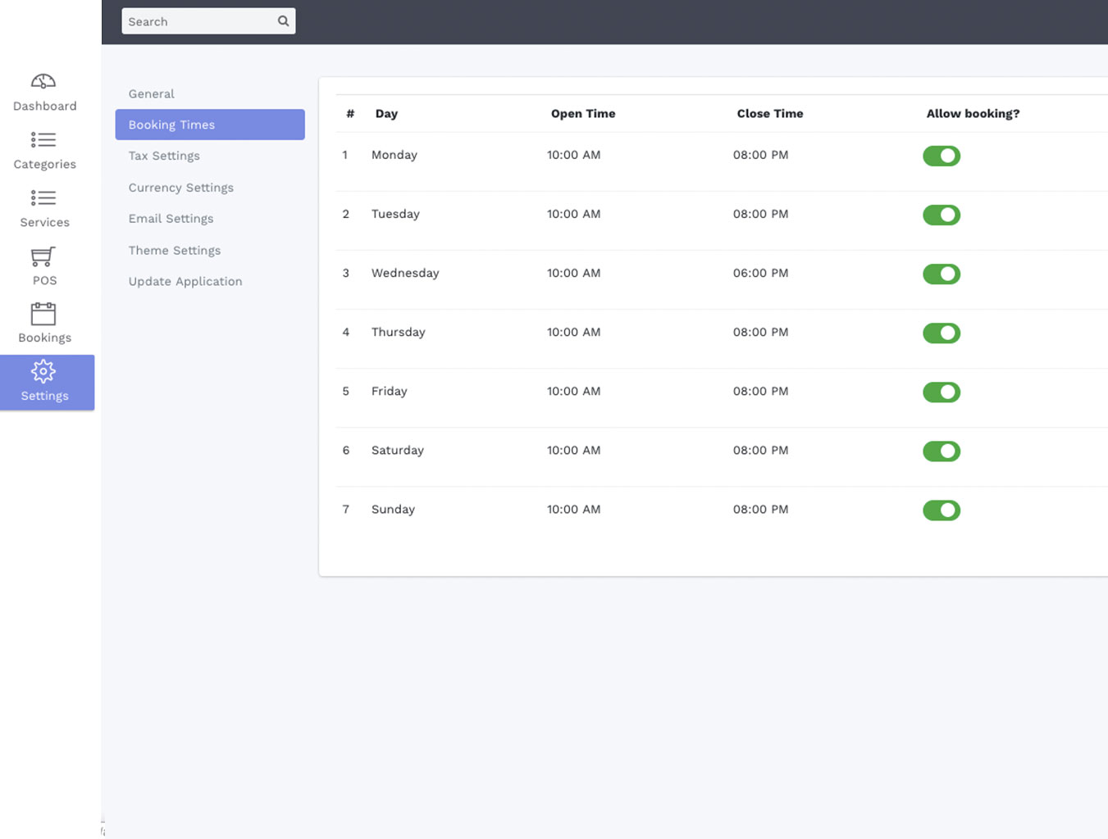
Task: Click Sunday's 10:00 AM open time
Action: pyautogui.click(x=574, y=509)
